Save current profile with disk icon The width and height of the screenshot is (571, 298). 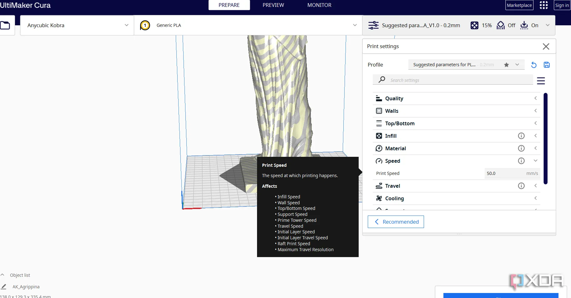[x=547, y=65]
